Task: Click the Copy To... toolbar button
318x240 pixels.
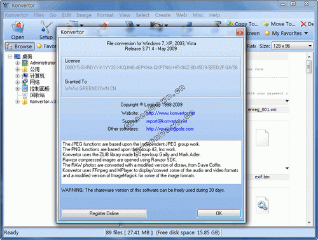Action: [243, 24]
